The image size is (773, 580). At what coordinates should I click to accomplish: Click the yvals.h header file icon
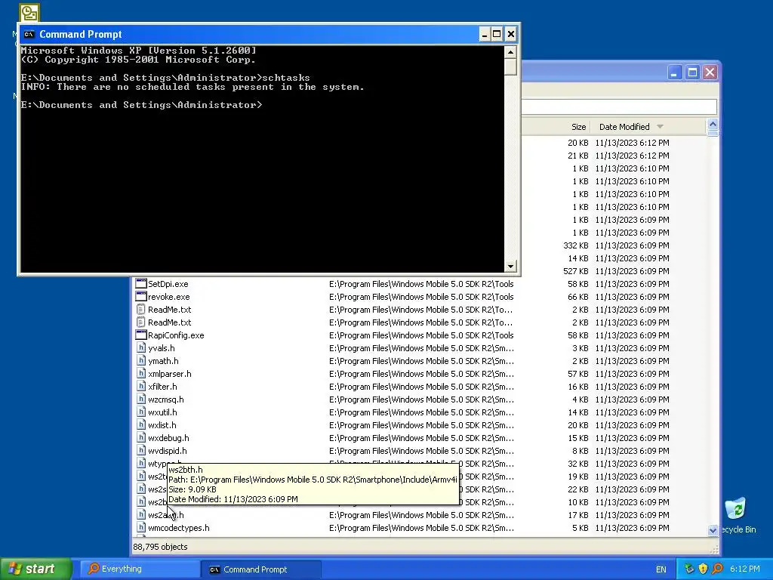pos(141,347)
